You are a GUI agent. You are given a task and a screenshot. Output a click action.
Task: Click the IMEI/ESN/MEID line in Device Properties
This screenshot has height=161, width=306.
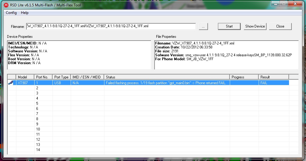click(x=27, y=43)
